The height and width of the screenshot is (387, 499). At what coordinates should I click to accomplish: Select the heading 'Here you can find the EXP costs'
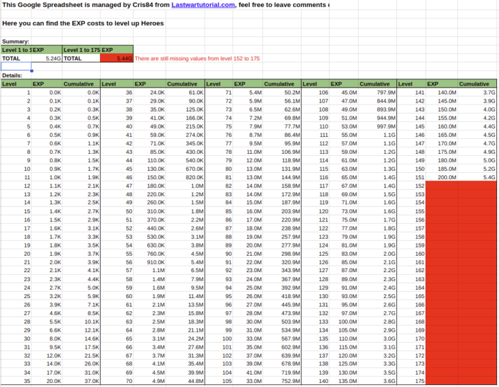click(83, 23)
